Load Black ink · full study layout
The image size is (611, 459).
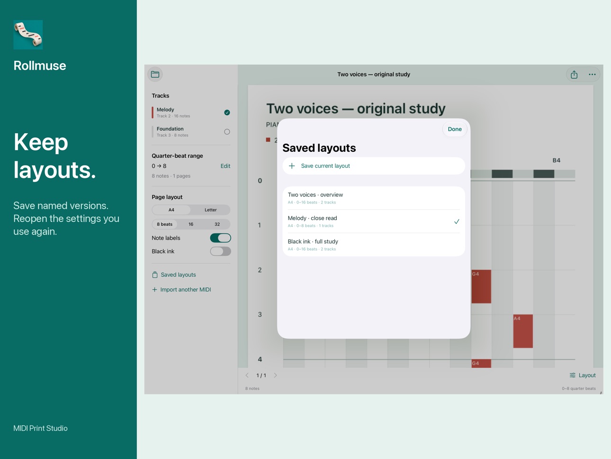pos(374,245)
